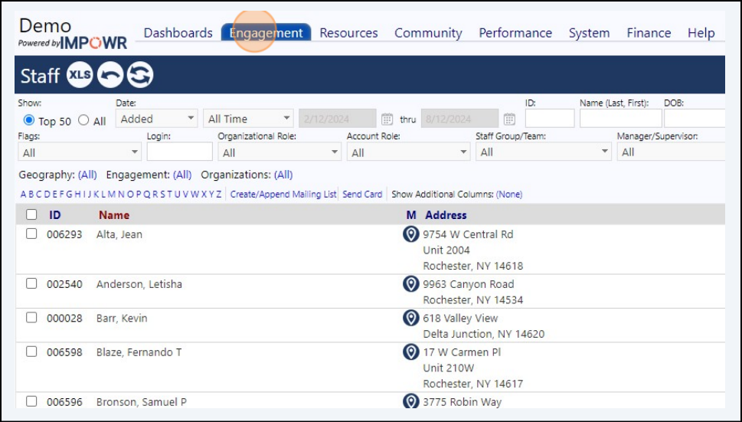
Task: Click staff name Anderson, Letisha
Action: tap(139, 284)
